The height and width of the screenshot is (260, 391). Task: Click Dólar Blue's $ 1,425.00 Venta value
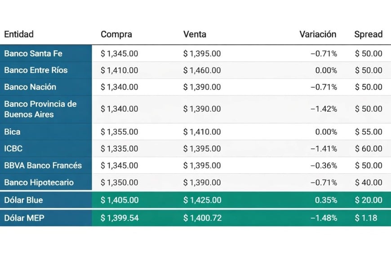(202, 200)
